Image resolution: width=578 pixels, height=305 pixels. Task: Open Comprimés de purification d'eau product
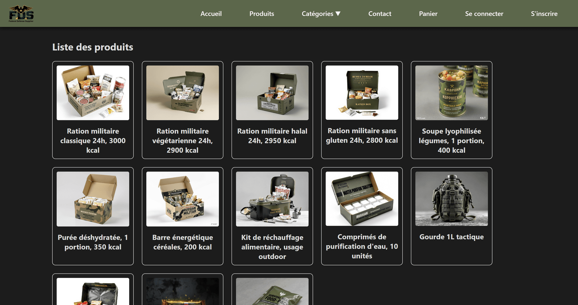point(362,199)
